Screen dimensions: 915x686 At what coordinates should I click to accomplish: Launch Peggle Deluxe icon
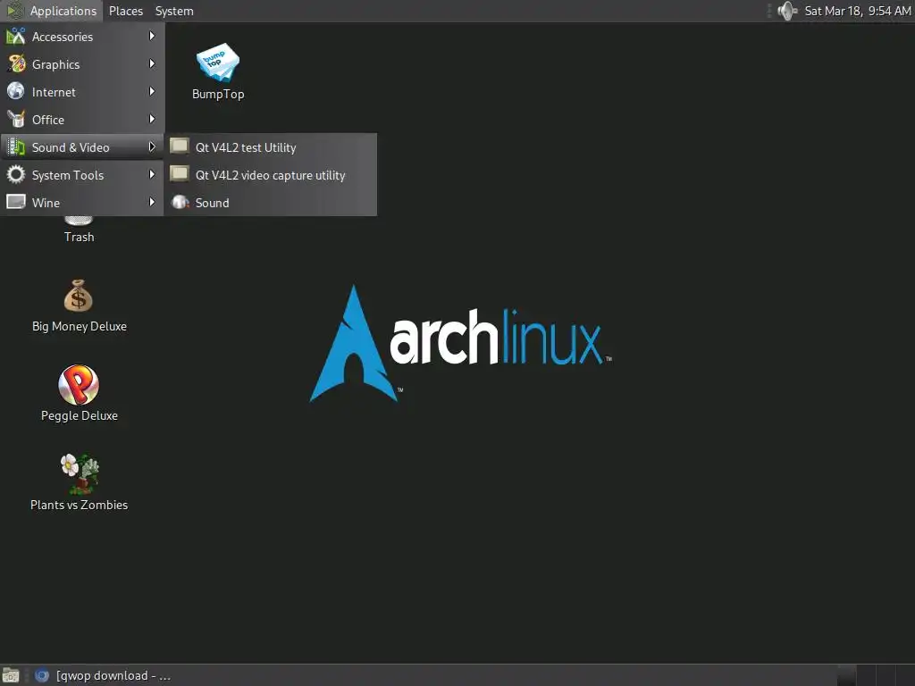79,384
